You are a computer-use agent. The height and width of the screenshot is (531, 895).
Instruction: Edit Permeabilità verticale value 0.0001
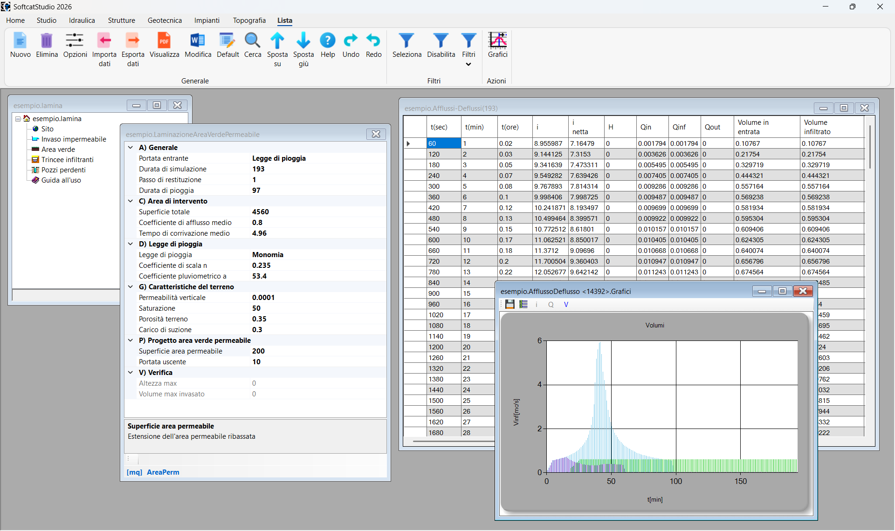318,297
